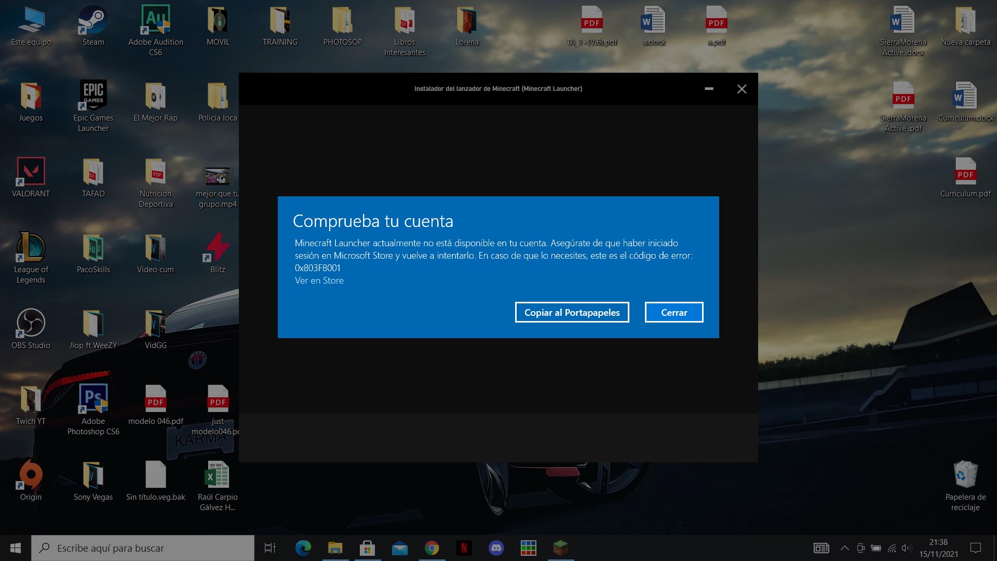Launch Netflix from the taskbar
The width and height of the screenshot is (997, 561).
[464, 548]
